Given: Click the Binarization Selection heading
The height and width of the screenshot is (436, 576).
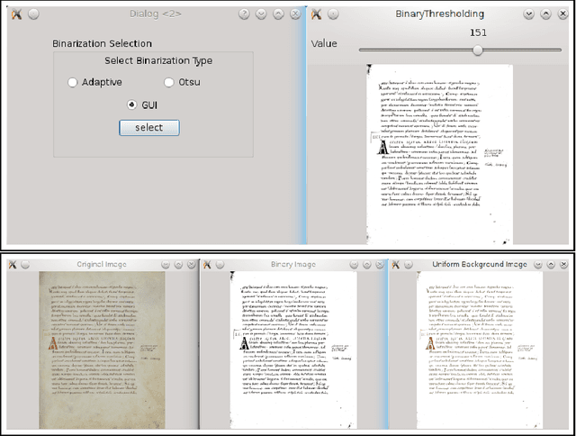Looking at the screenshot, I should pos(102,43).
